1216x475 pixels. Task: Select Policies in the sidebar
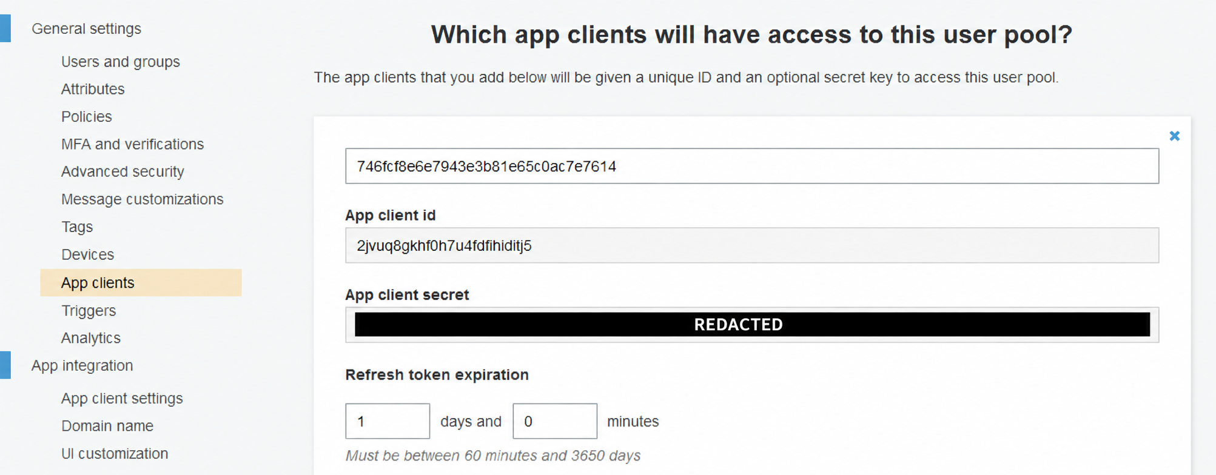coord(87,116)
